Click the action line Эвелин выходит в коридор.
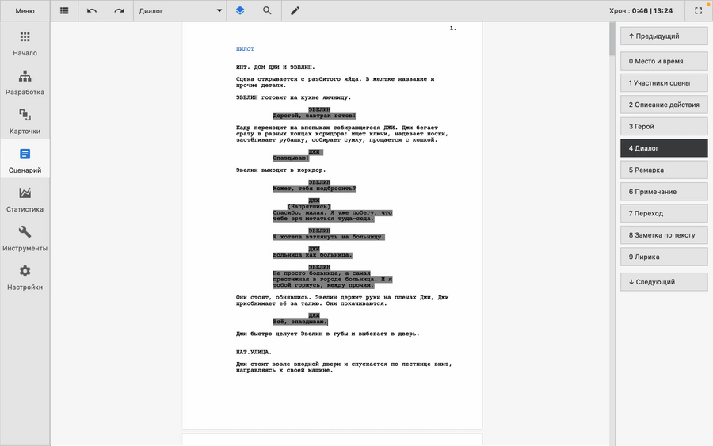 [x=280, y=170]
